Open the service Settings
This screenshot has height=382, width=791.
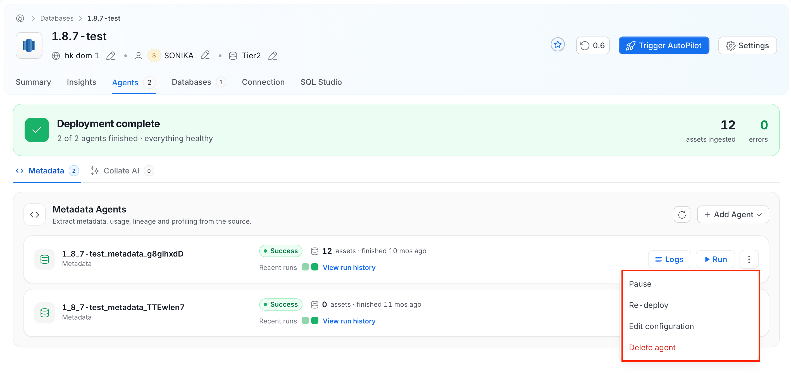(747, 45)
